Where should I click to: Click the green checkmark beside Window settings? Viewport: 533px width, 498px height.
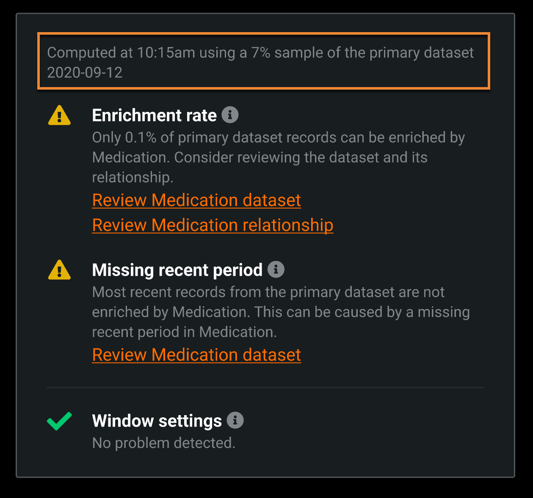59,421
